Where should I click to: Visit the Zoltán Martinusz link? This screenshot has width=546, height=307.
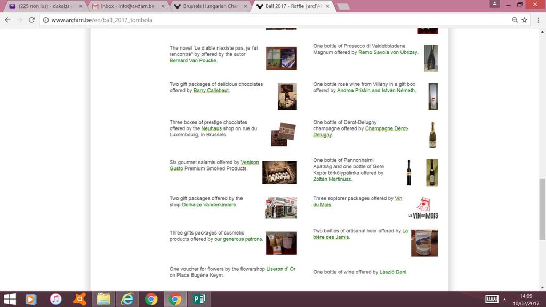[x=332, y=179]
